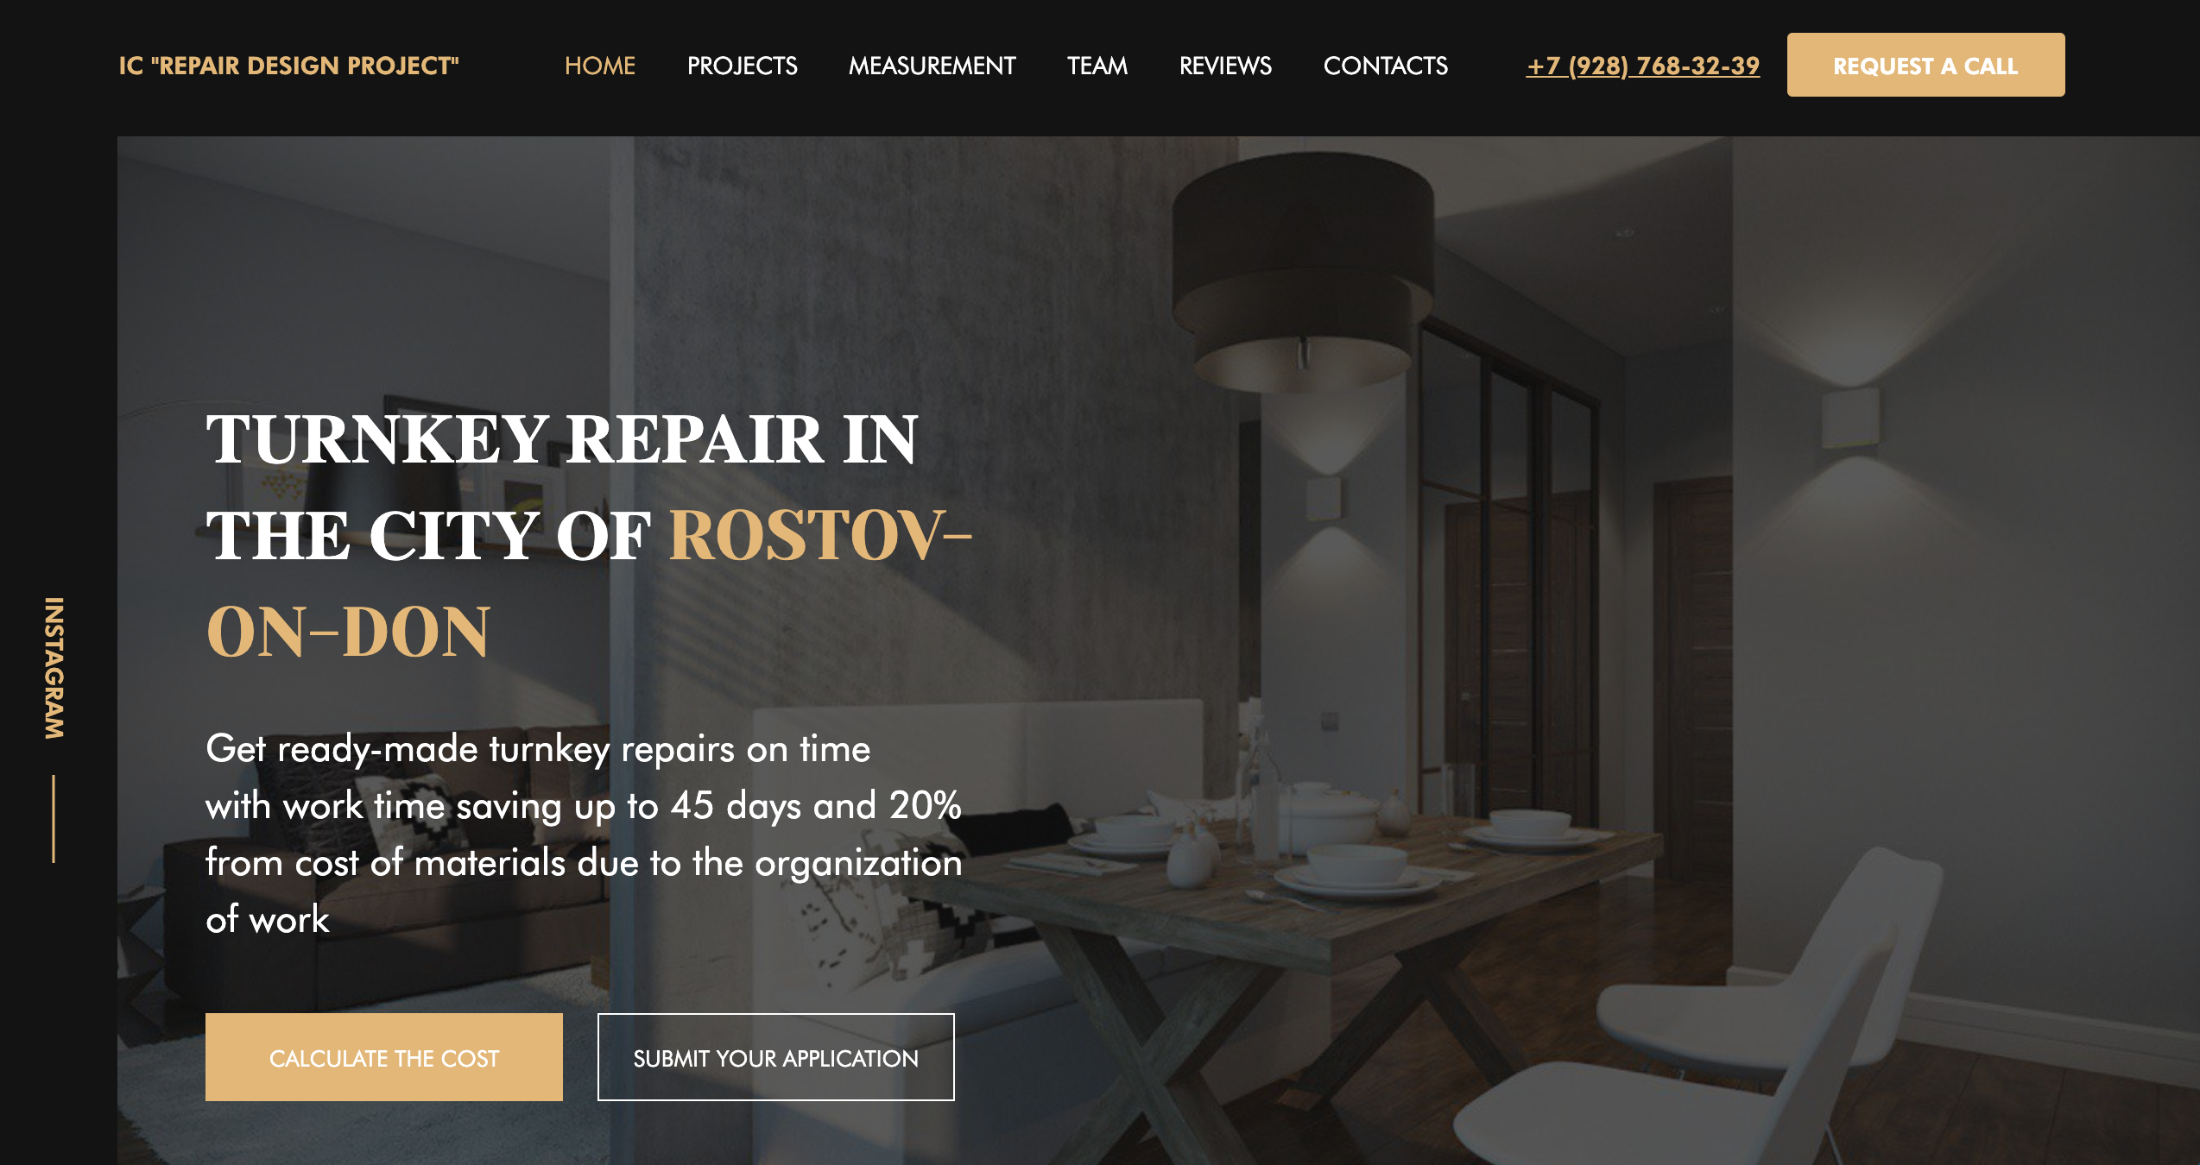Navigate to REVIEWS
The width and height of the screenshot is (2200, 1165).
coord(1225,66)
